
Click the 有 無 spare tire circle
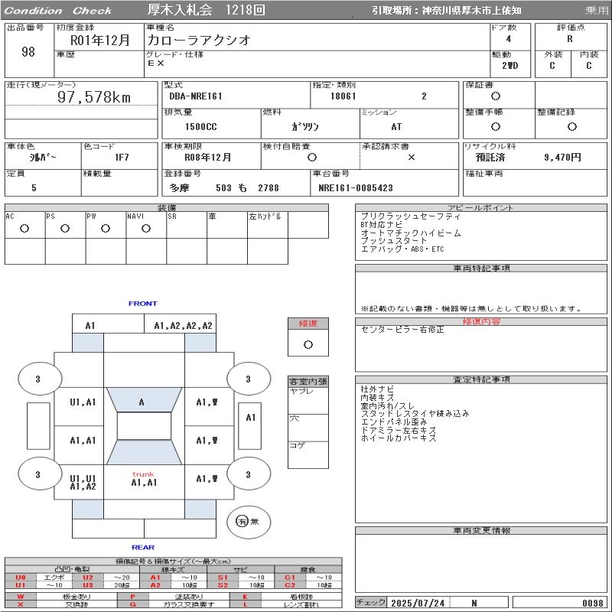coord(248,522)
